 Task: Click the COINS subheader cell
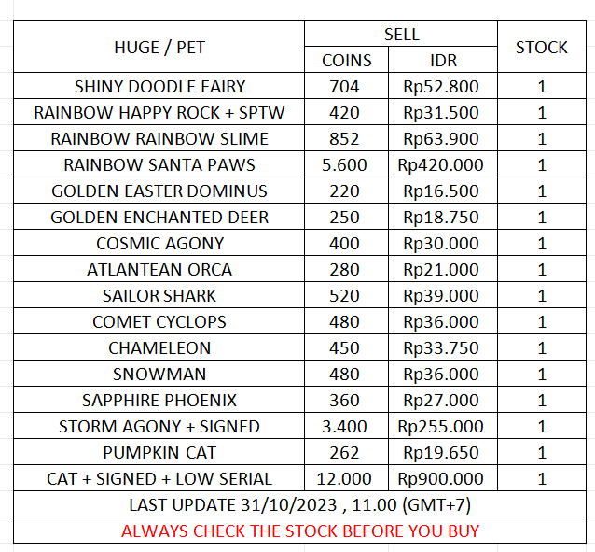pos(347,61)
